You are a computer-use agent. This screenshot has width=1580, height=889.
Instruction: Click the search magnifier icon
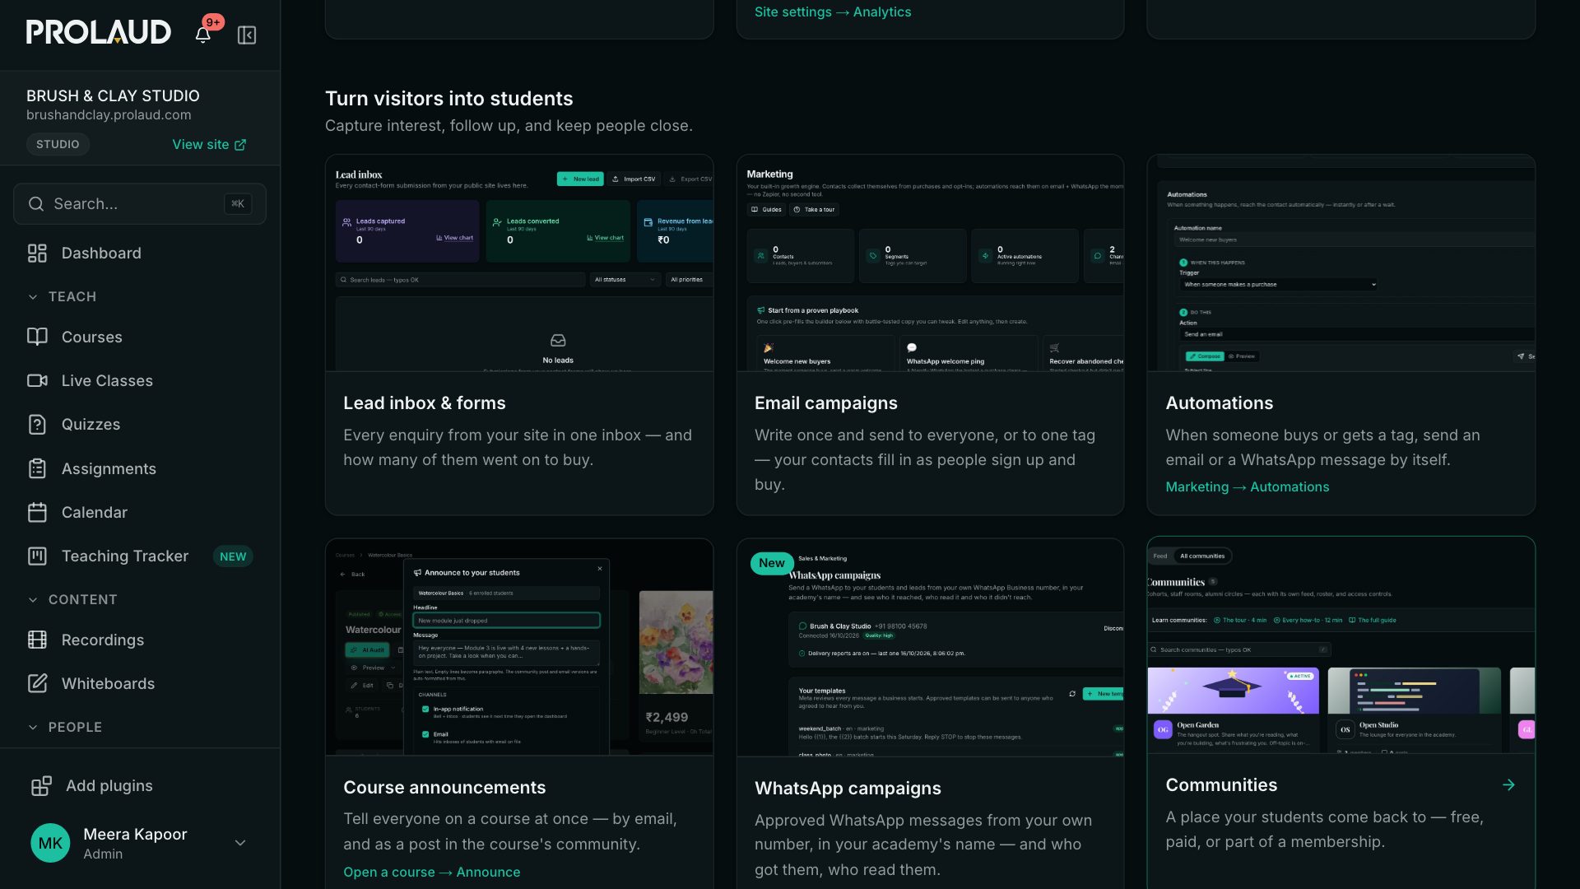click(36, 203)
